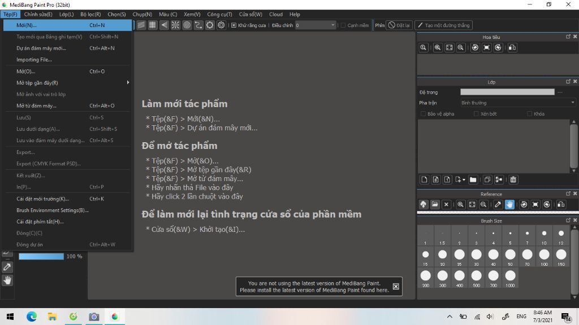Choose Importing File... menu entry
The width and height of the screenshot is (579, 325).
[68, 59]
